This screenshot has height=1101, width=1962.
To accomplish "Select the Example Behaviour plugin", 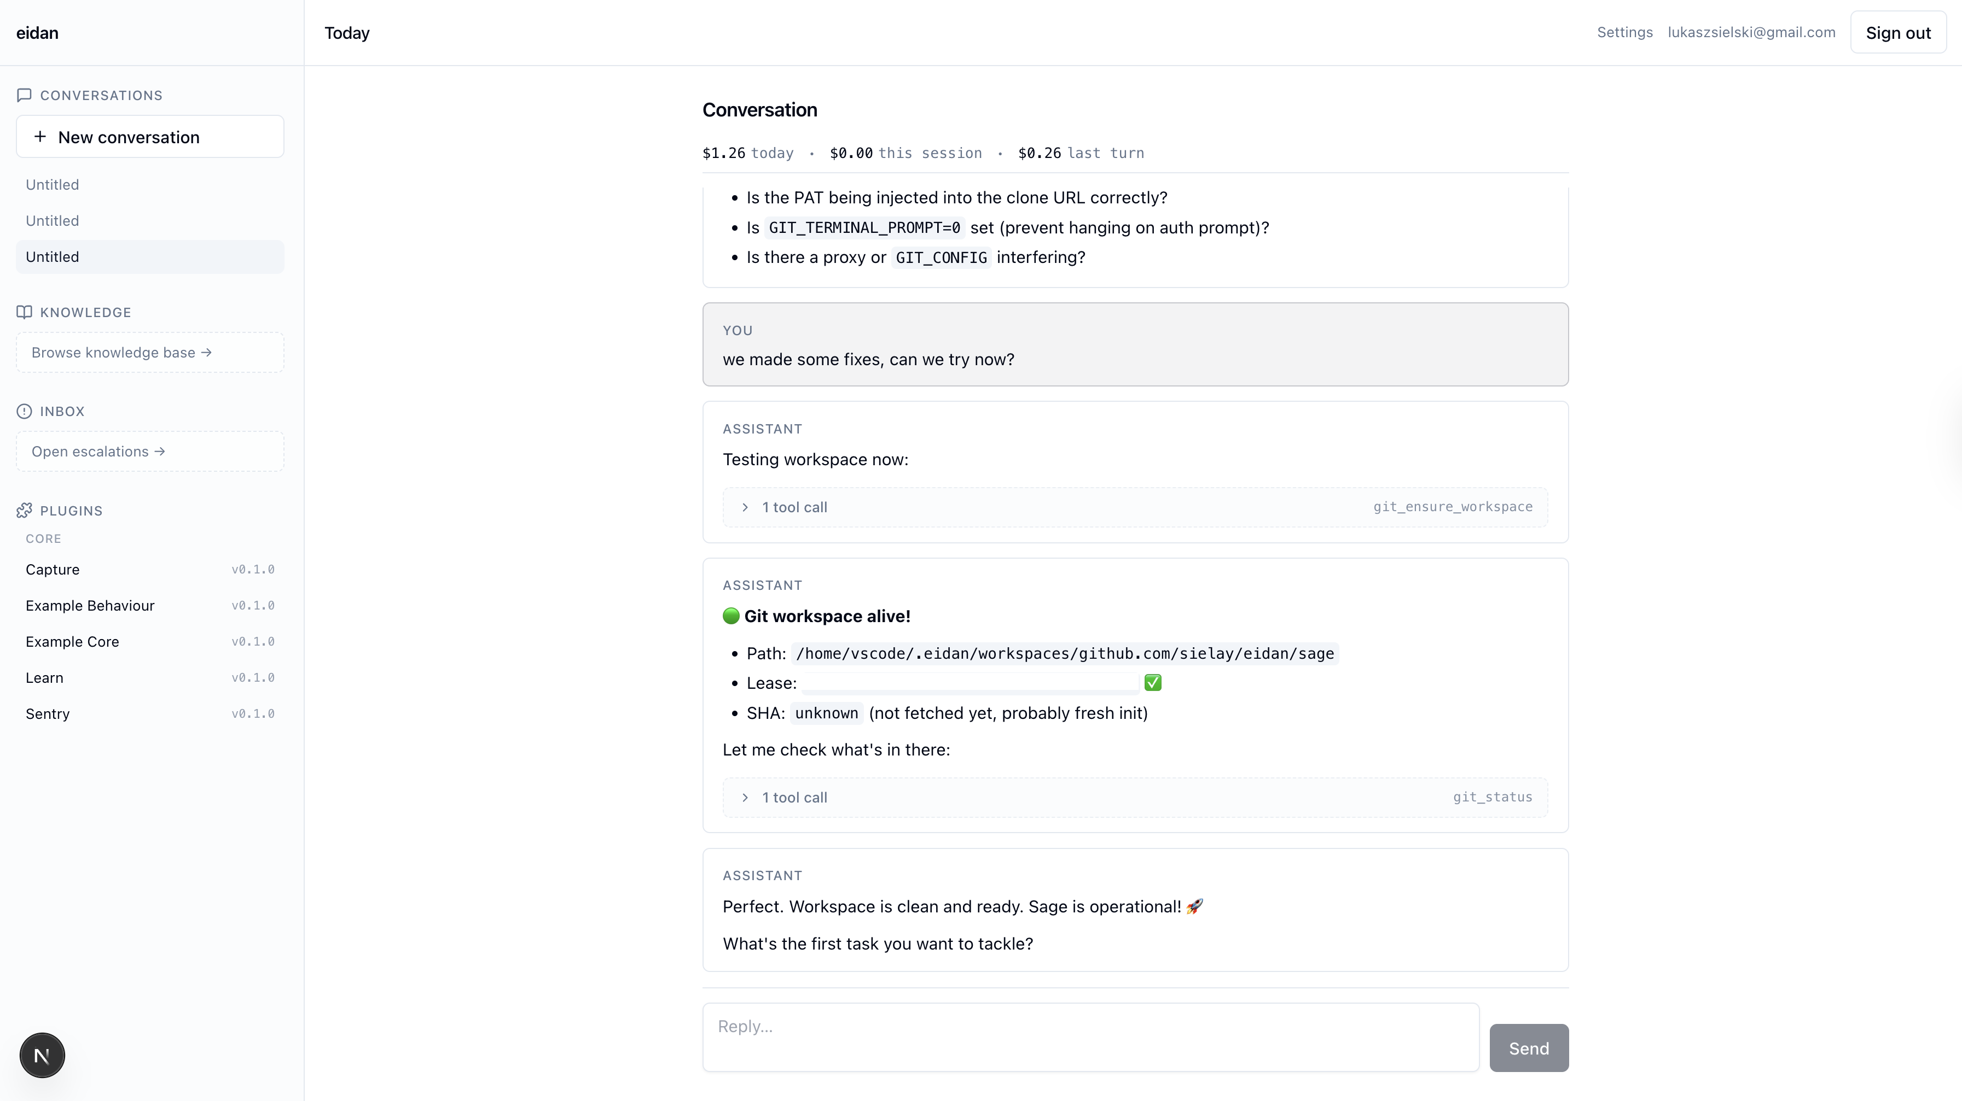I will [x=150, y=606].
